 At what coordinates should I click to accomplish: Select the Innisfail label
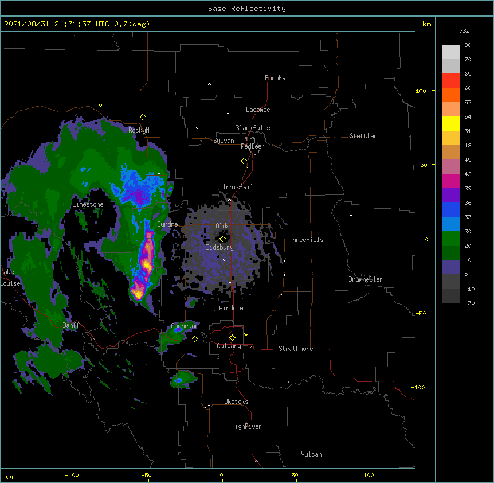tap(238, 187)
